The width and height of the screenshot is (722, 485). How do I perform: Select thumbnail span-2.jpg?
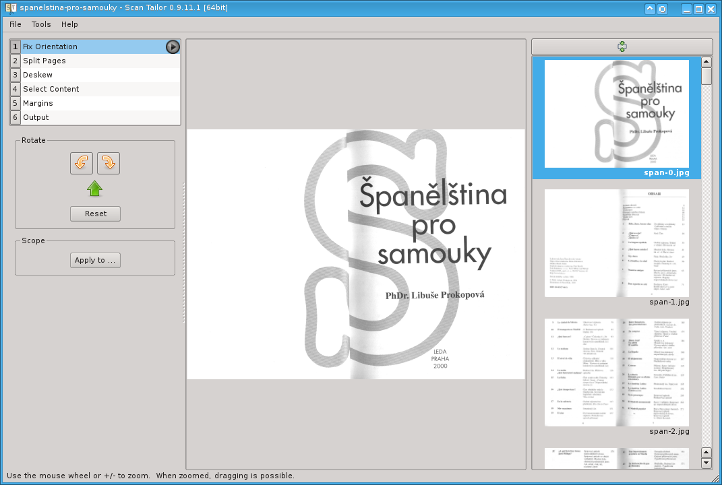(x=617, y=373)
